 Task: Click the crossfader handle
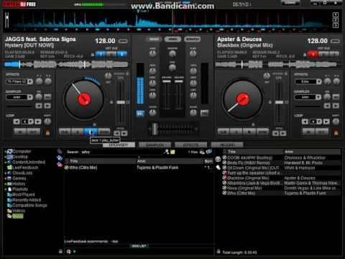pos(155,129)
